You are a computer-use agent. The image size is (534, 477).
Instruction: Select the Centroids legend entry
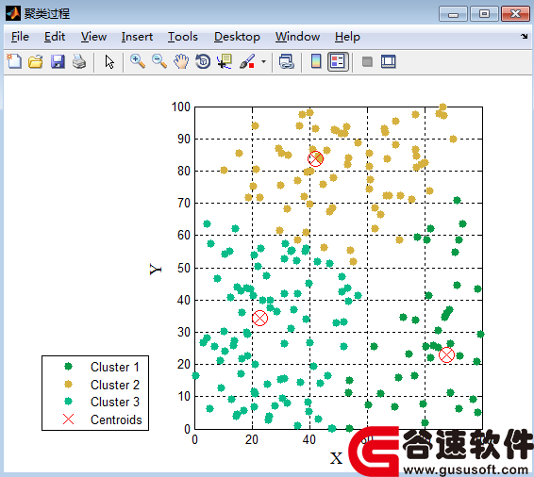coord(116,419)
